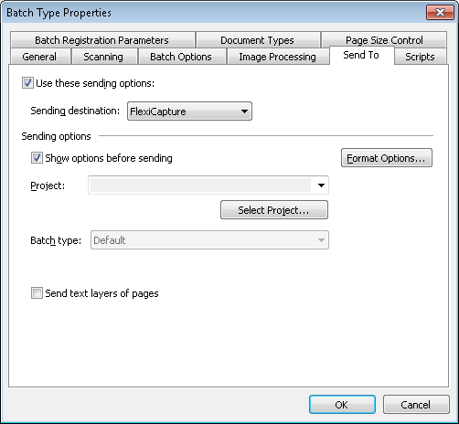Click the Select Project button
This screenshot has width=459, height=424.
coord(274,210)
